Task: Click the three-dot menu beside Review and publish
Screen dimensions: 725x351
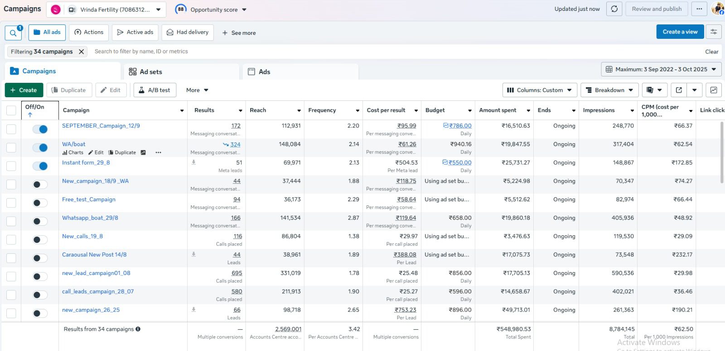Action: (699, 9)
